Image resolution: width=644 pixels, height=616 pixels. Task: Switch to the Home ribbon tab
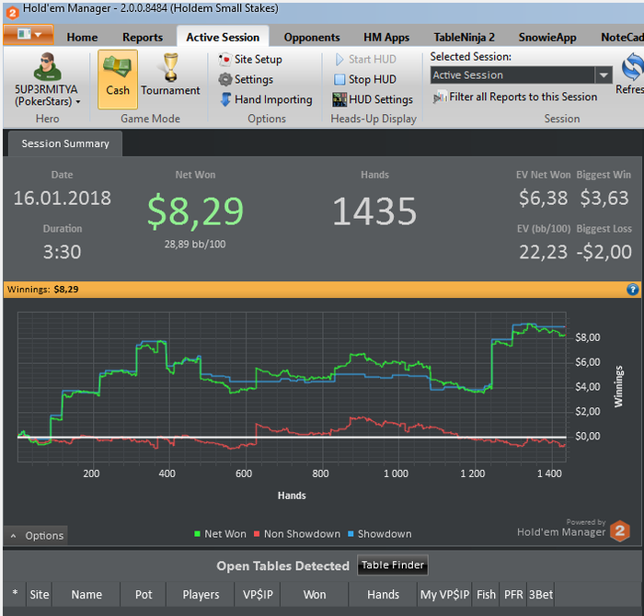point(82,38)
